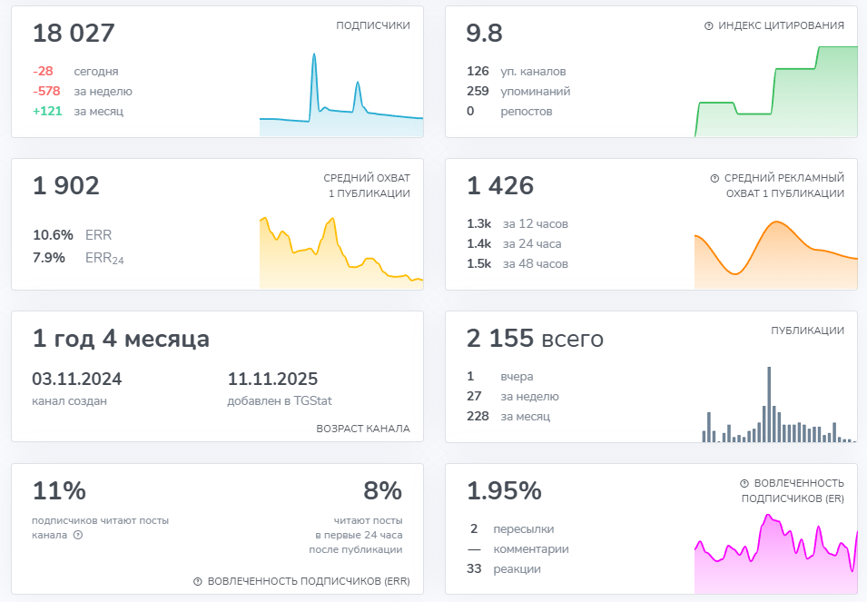The image size is (867, 602).
Task: Click the ПУБЛИКАЦИИ card title
Action: coord(807,331)
